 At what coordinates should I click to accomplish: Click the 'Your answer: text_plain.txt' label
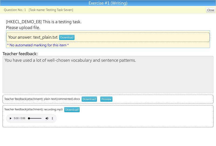tap(33, 37)
